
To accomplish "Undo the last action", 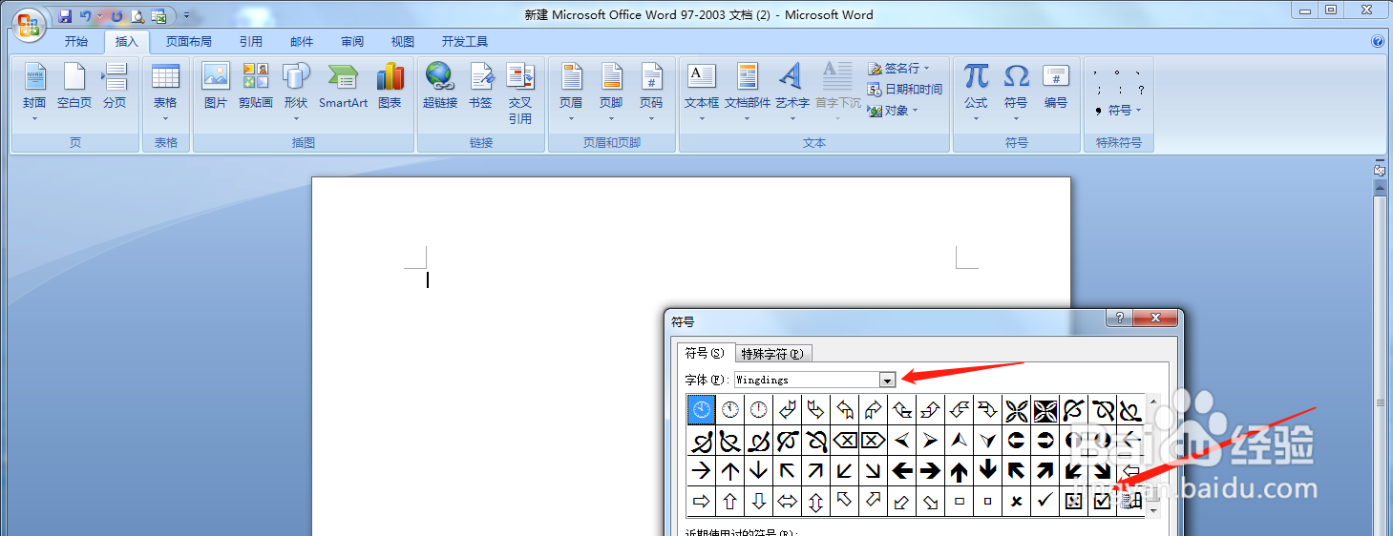I will [86, 16].
